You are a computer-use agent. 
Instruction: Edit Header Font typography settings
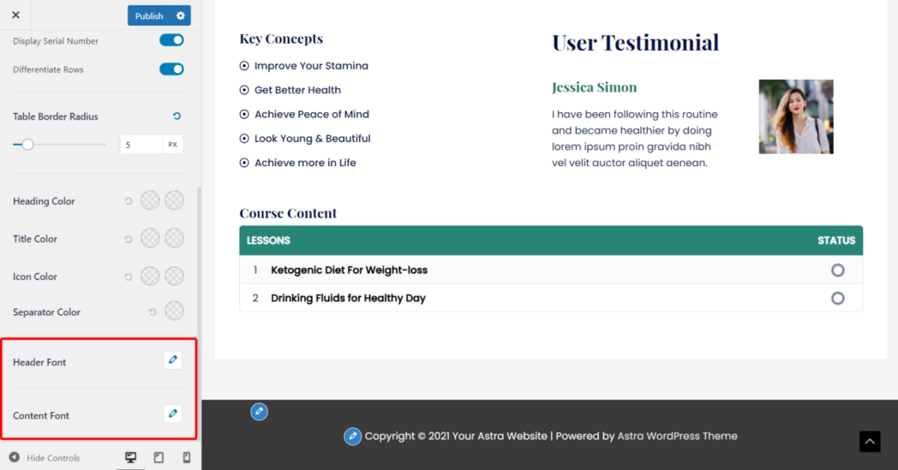pos(173,360)
